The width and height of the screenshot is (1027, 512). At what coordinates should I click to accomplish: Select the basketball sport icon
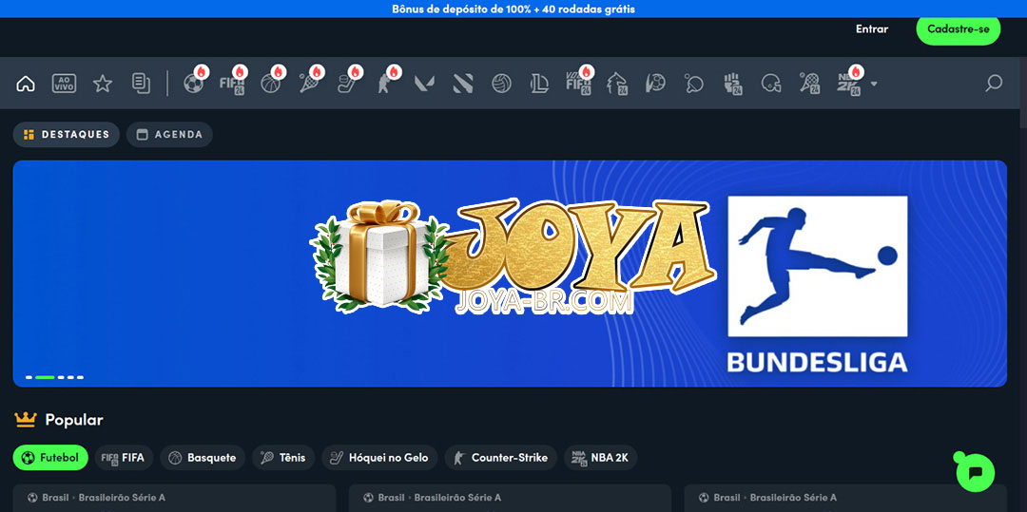(271, 84)
